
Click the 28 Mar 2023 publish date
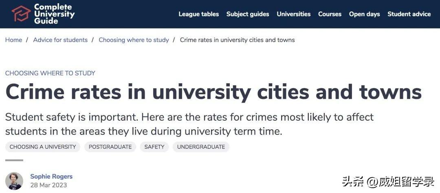pyautogui.click(x=48, y=185)
